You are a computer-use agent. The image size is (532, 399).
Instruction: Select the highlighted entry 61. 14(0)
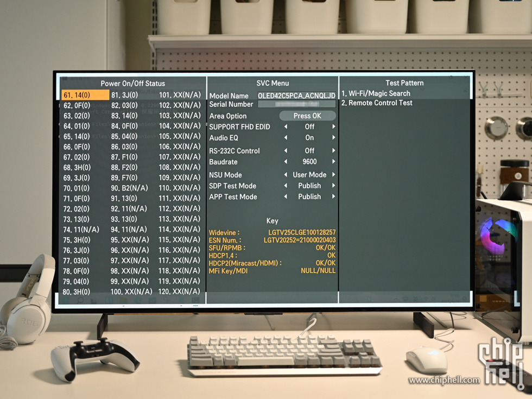(86, 95)
